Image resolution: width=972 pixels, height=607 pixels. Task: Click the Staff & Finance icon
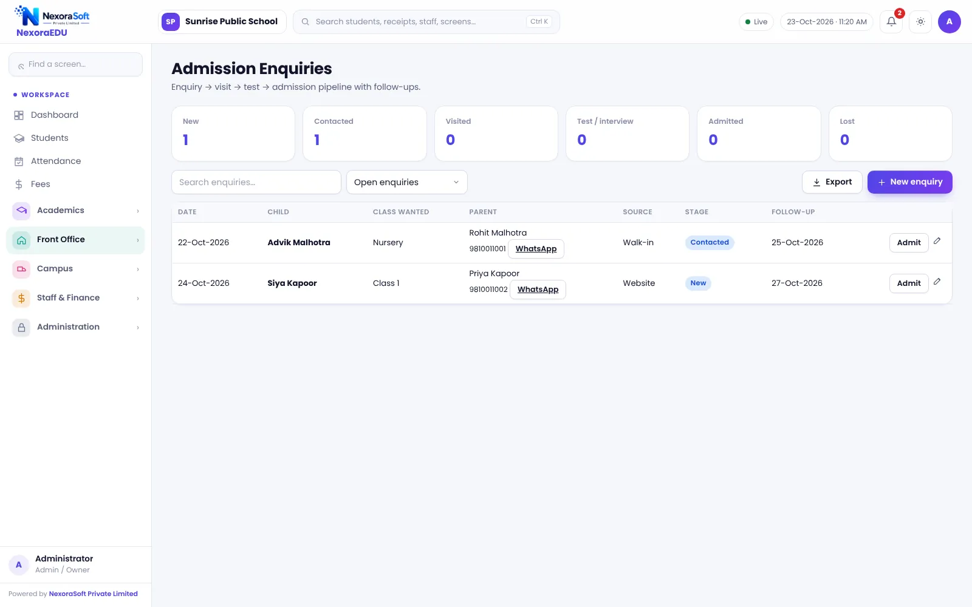click(x=21, y=298)
